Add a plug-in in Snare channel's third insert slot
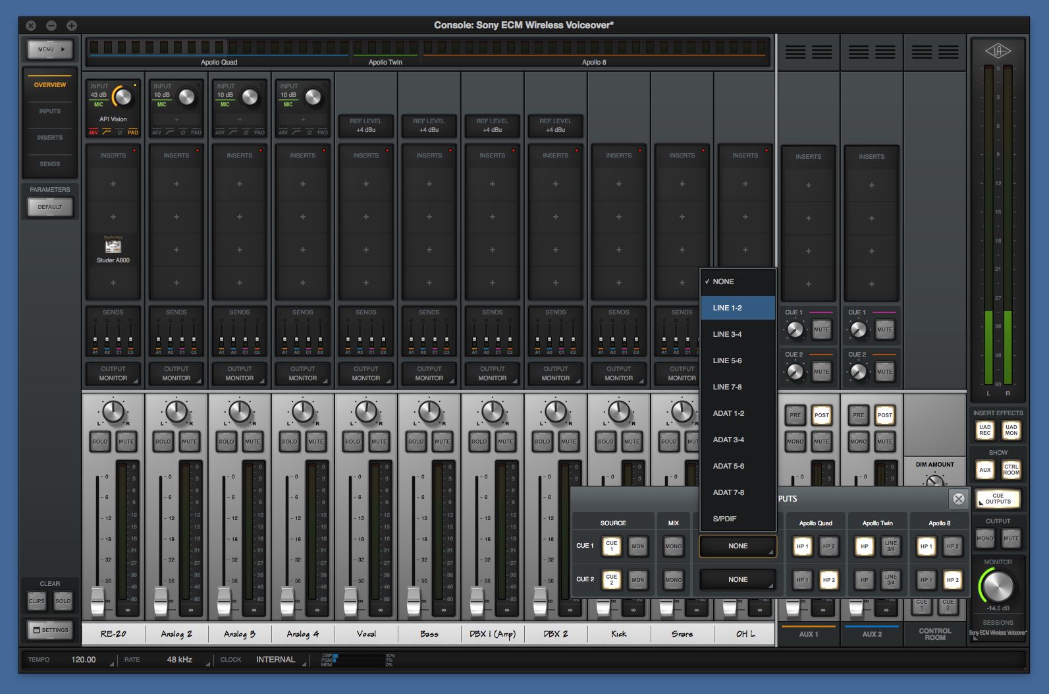 tap(682, 250)
